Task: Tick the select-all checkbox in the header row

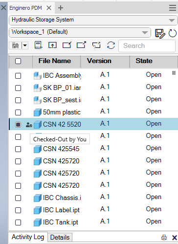Action: point(18,61)
